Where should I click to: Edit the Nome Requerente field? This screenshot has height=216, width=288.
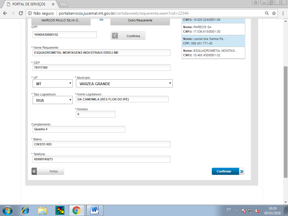pyautogui.click(x=101, y=53)
